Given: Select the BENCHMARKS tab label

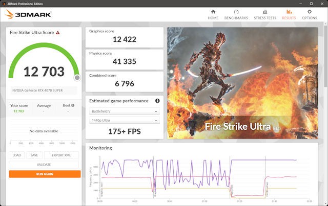Looking at the screenshot, I should (x=236, y=18).
